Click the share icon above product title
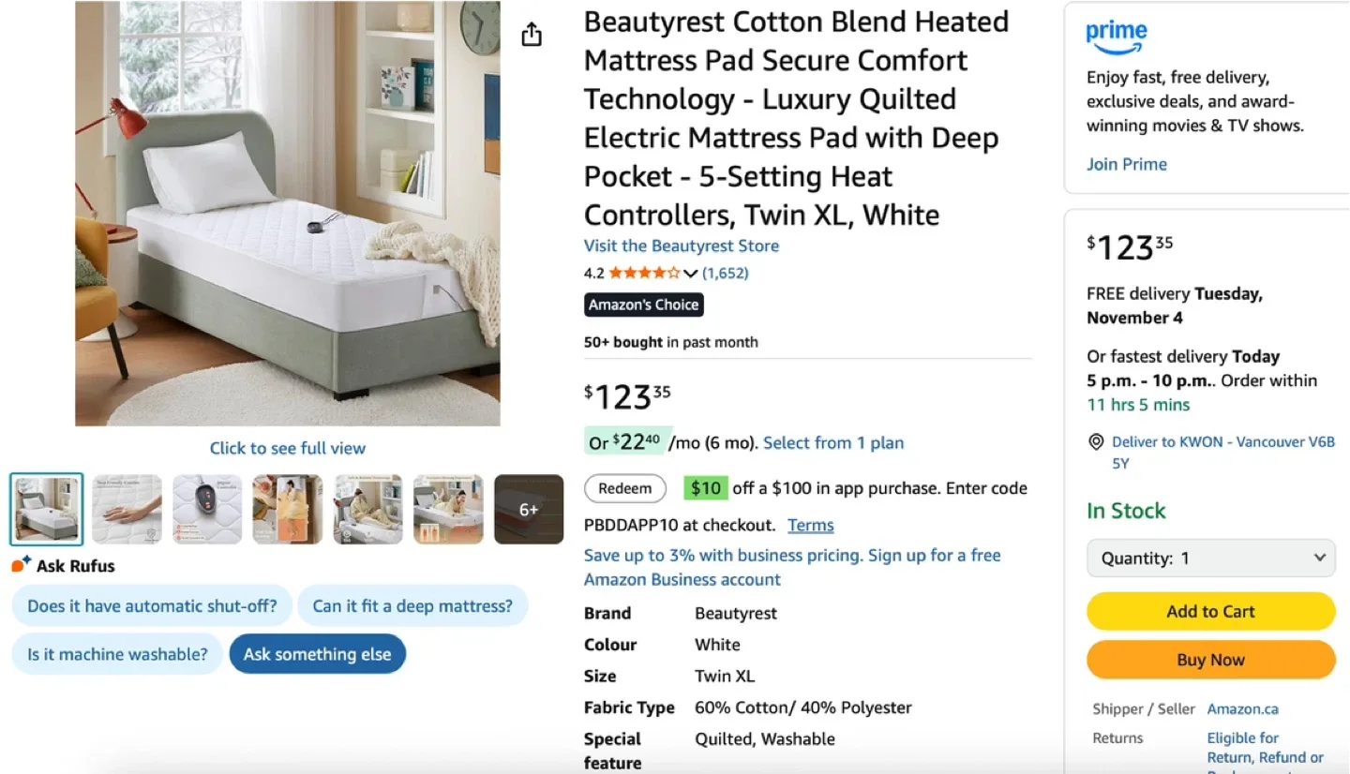 tap(532, 33)
